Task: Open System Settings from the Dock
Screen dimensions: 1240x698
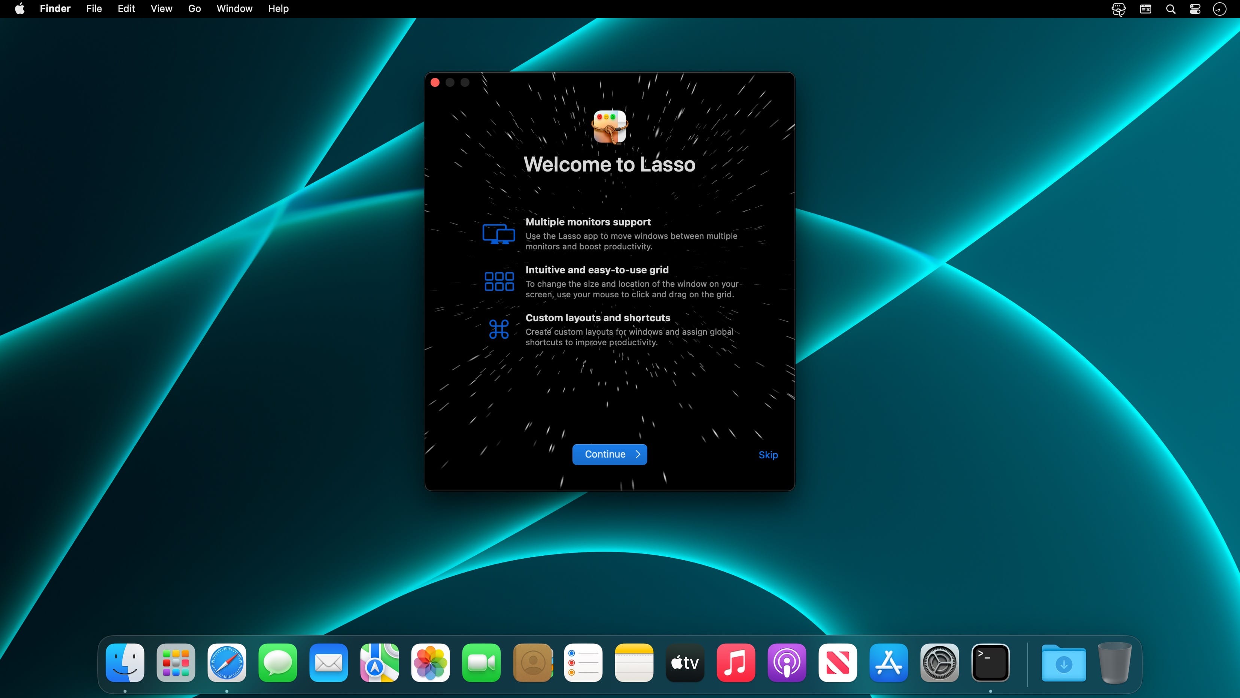Action: pyautogui.click(x=940, y=663)
